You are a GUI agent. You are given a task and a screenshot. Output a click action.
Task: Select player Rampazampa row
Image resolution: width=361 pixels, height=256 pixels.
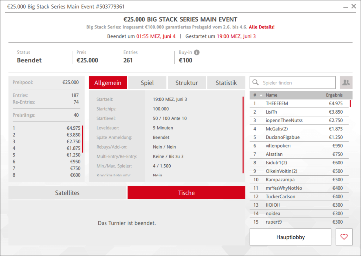click(299, 180)
